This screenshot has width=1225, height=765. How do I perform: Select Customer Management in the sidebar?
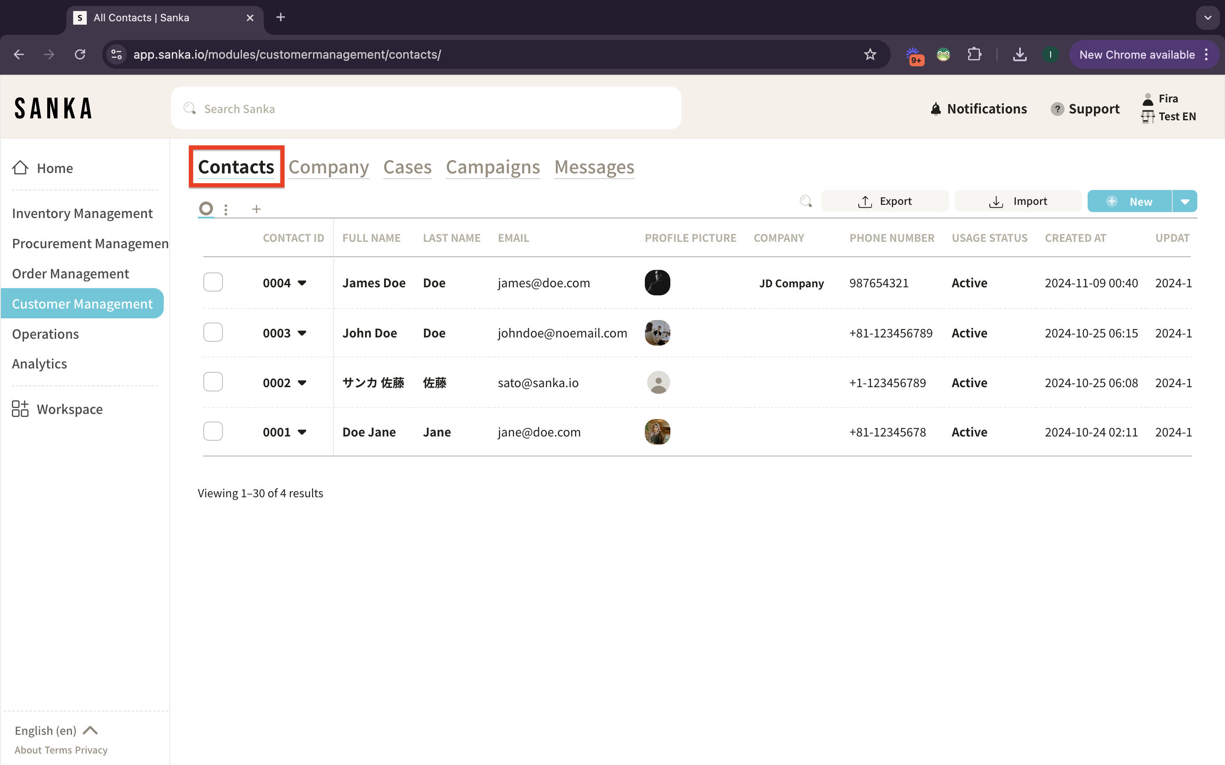pos(82,303)
